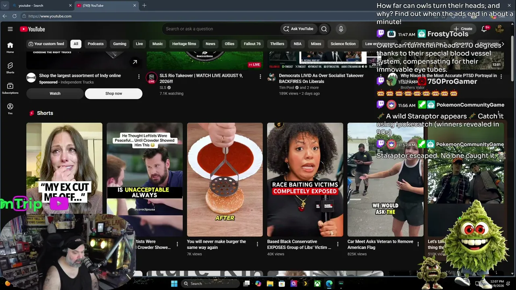The height and width of the screenshot is (290, 516).
Task: Click the Ask YouTube button
Action: 298,29
